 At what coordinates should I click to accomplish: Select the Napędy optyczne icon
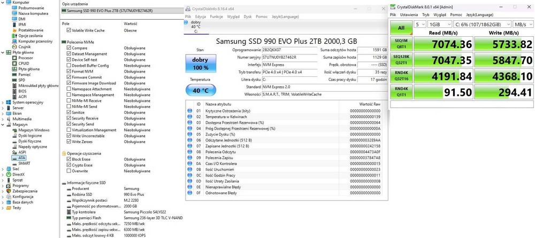click(14, 147)
